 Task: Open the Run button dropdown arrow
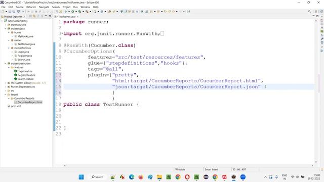pos(76,12)
